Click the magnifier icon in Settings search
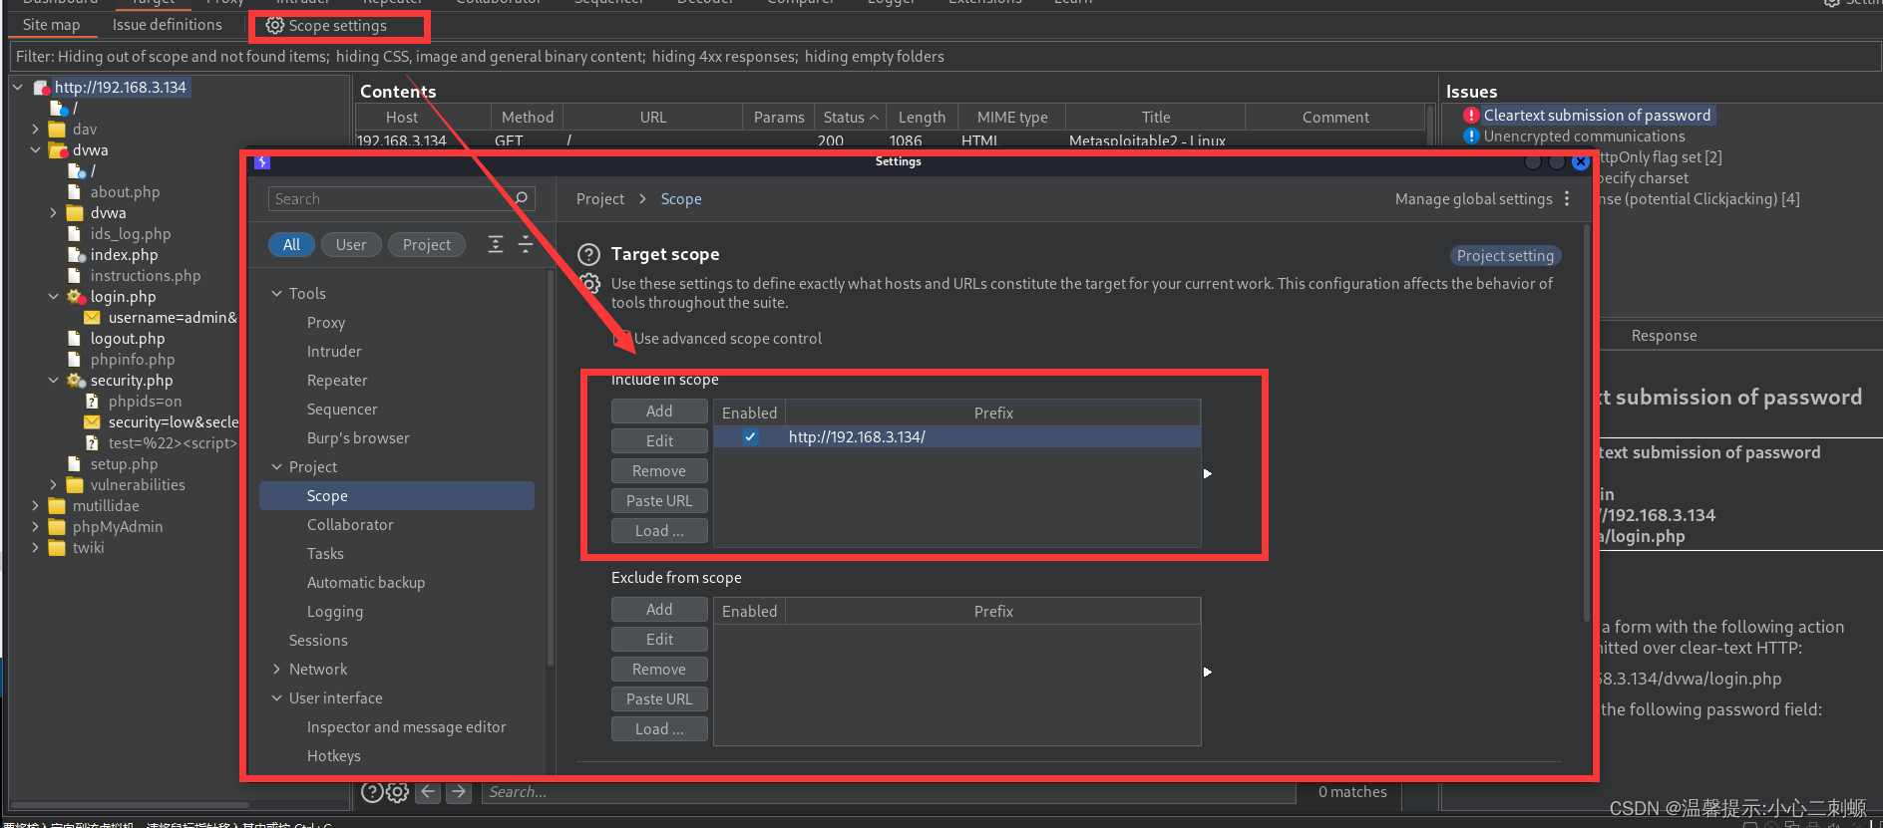 click(521, 198)
